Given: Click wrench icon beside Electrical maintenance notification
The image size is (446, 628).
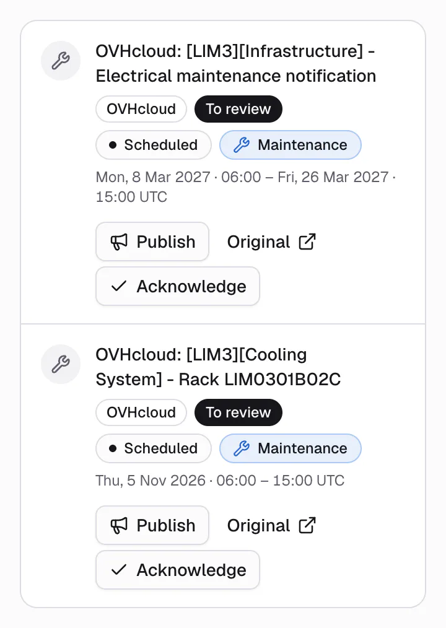Looking at the screenshot, I should 61,61.
